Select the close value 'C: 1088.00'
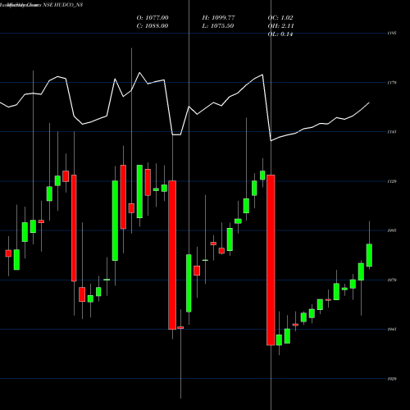 153,26
